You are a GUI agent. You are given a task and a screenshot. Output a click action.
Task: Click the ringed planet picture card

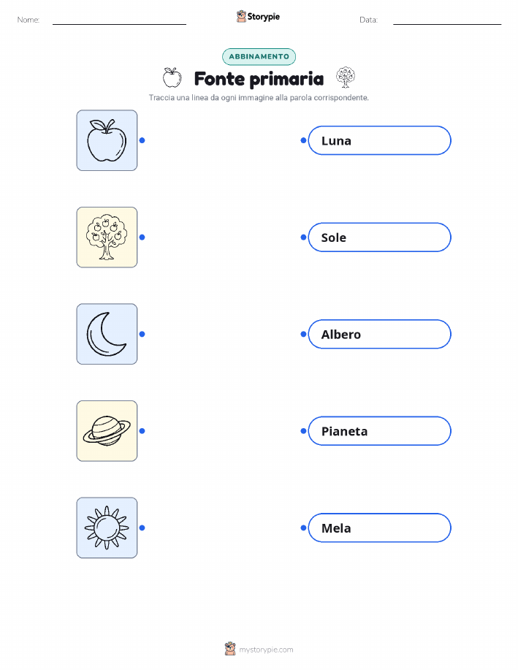coord(107,431)
